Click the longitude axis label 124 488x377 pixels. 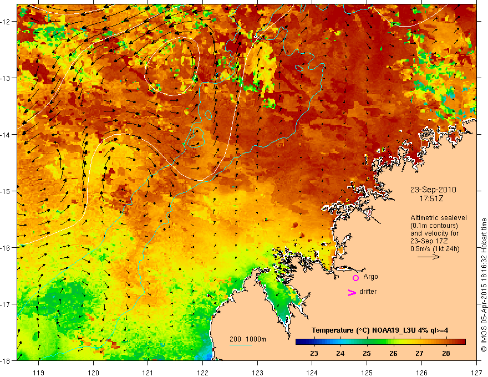click(312, 373)
